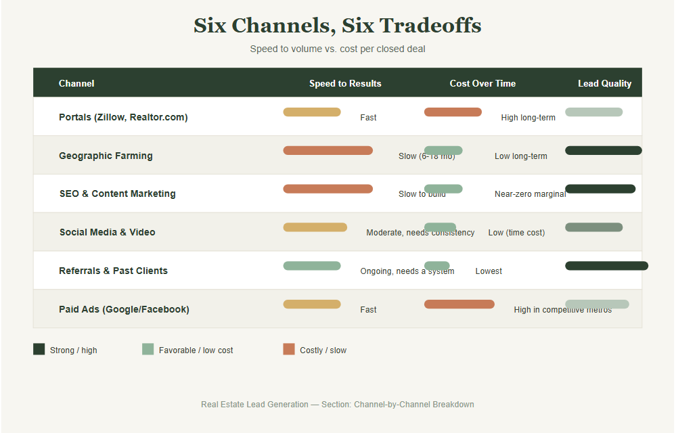The height and width of the screenshot is (433, 676).
Task: Click the terracotta Costly / slow legend swatch
Action: click(x=289, y=349)
